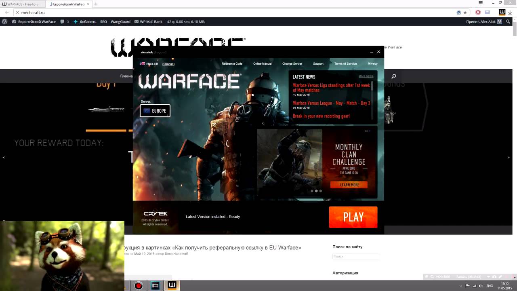This screenshot has height=291, width=517.
Task: Open Terms of Service link
Action: click(345, 63)
